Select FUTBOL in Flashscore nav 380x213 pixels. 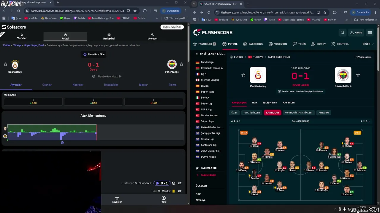click(x=230, y=44)
